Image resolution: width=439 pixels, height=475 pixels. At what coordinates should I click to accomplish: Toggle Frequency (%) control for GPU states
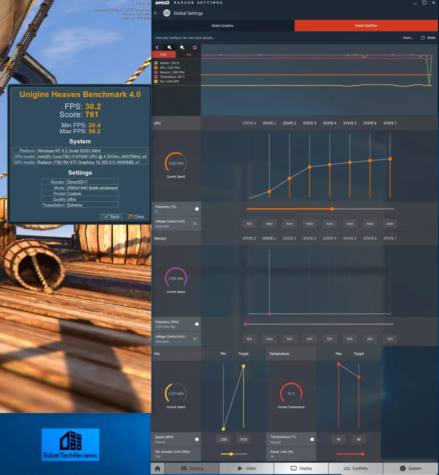click(x=197, y=209)
